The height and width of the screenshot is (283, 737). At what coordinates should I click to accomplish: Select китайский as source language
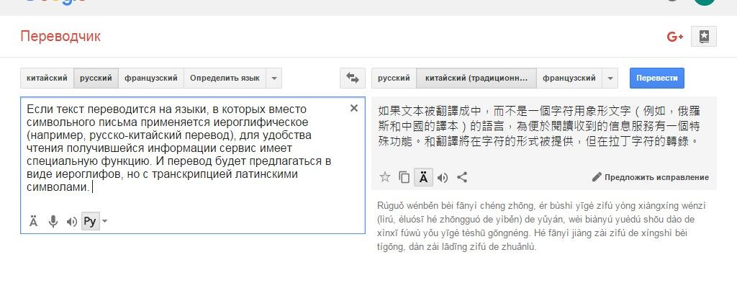[47, 78]
